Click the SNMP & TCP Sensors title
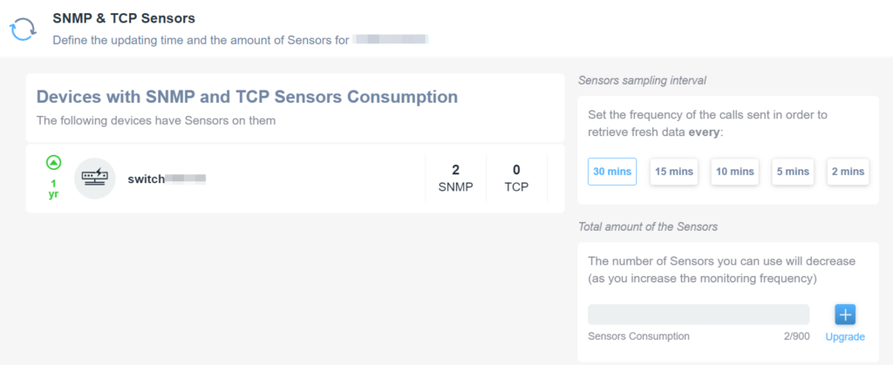This screenshot has height=365, width=893. point(124,19)
